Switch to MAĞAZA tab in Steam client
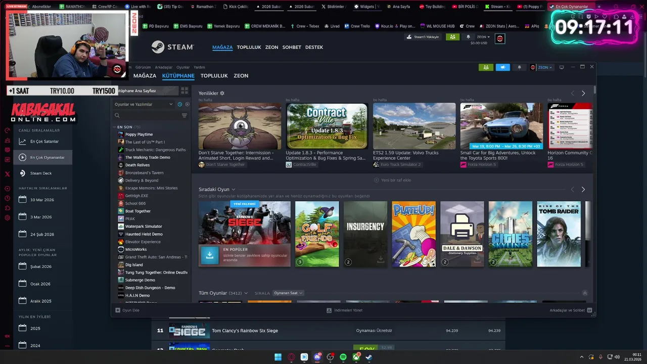 pyautogui.click(x=145, y=76)
